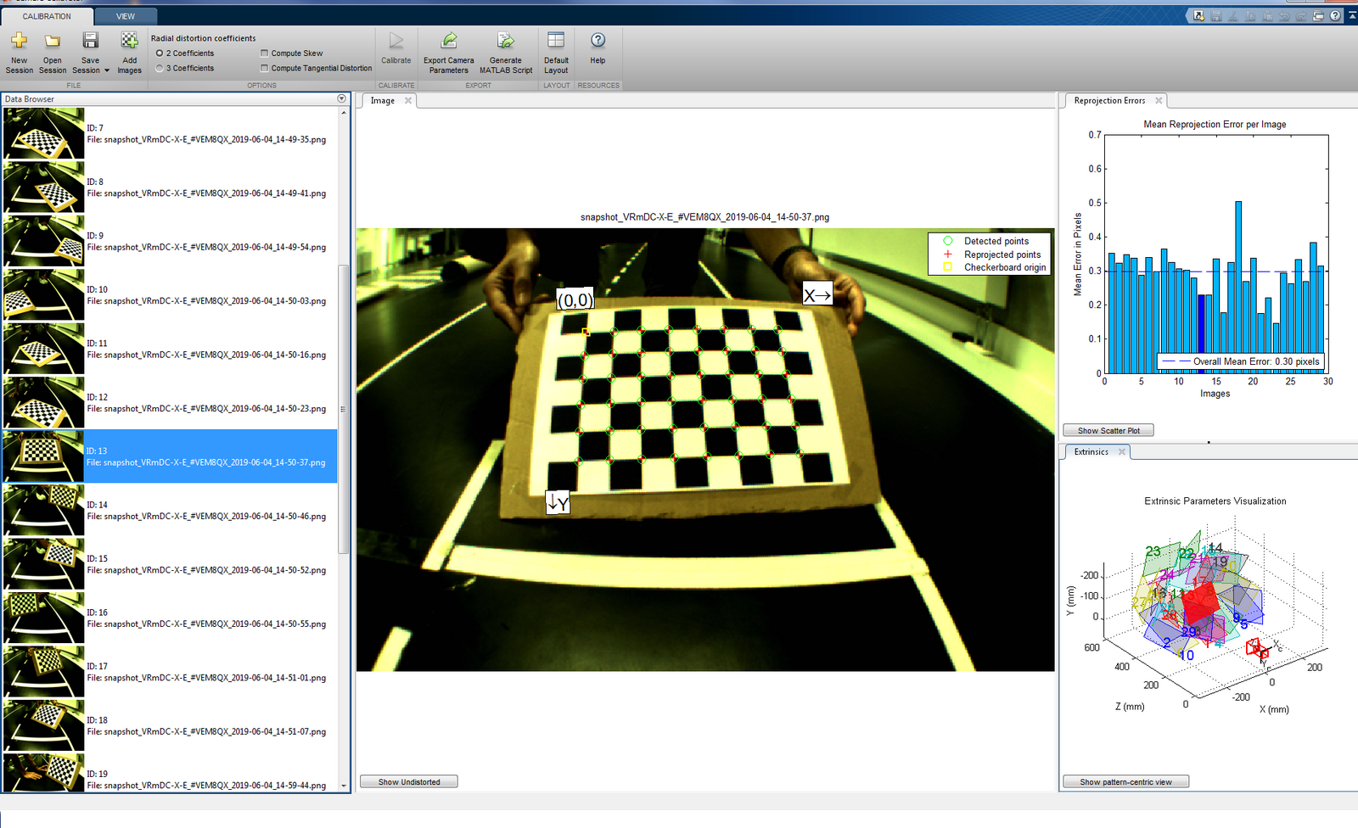
Task: Toggle Compute Tangential Distortion checkbox
Action: (265, 69)
